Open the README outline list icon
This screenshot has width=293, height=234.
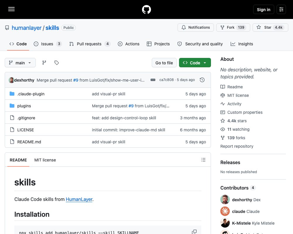click(203, 160)
